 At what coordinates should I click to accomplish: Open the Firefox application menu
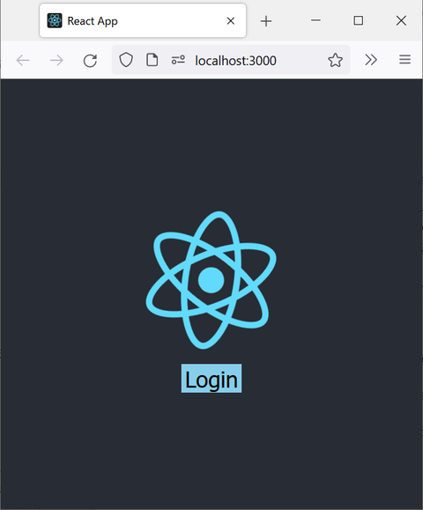tap(404, 60)
